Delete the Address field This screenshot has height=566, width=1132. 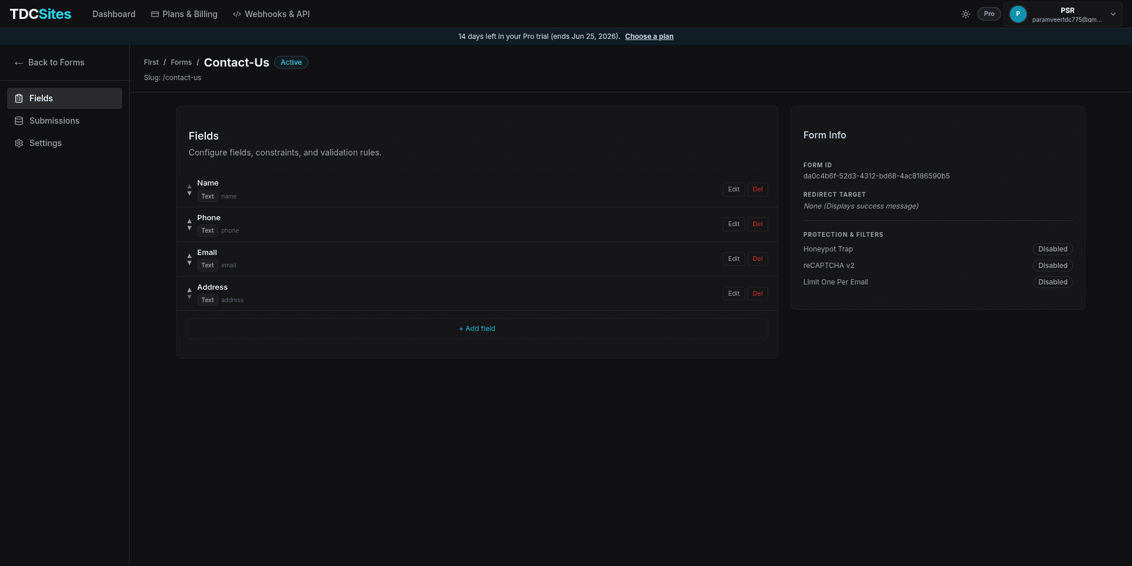(x=758, y=294)
